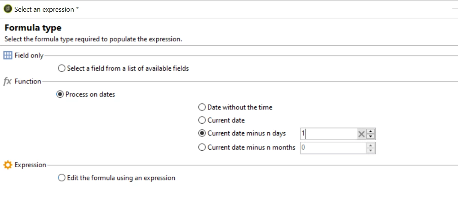Click the Field only grid icon
The height and width of the screenshot is (221, 458).
pos(8,55)
